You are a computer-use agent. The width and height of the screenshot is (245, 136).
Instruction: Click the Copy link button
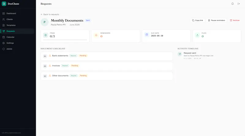198,20
